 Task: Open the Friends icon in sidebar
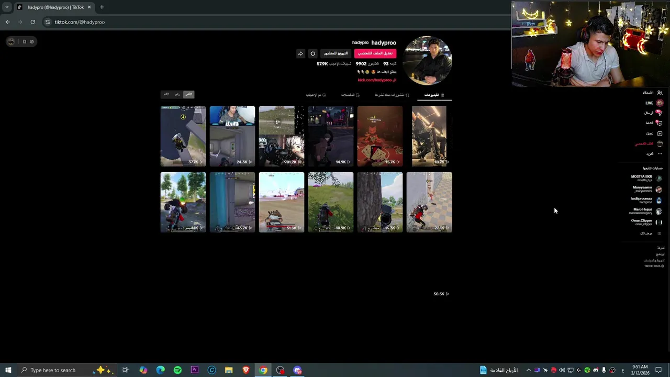(x=660, y=93)
